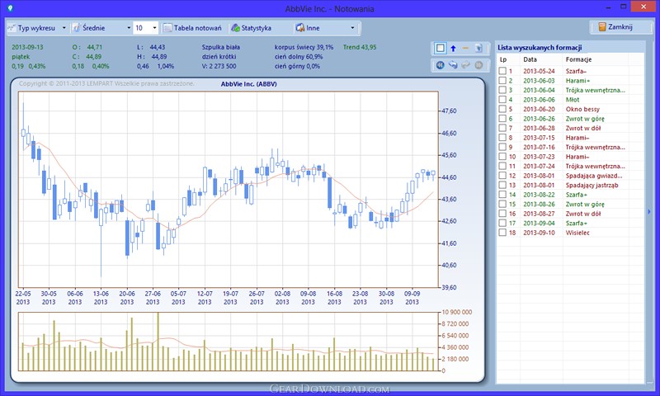Check the box for row 13 Spadający jastrząb
The width and height of the screenshot is (660, 396).
(x=502, y=185)
